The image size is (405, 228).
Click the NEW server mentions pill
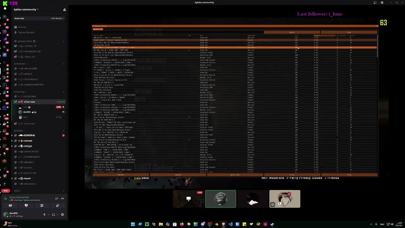[5, 191]
